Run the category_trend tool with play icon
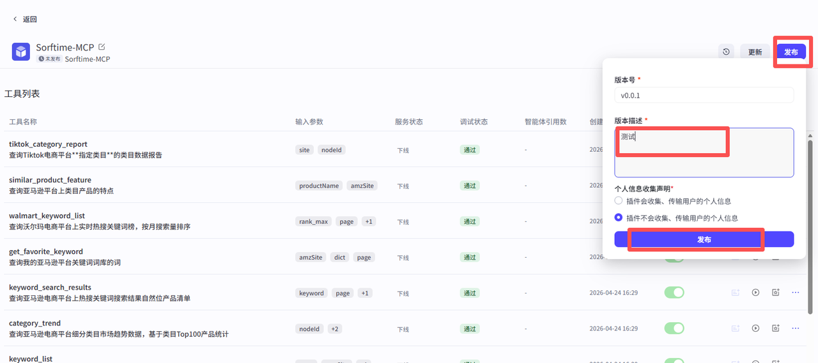Viewport: 818px width, 363px height. 756,328
